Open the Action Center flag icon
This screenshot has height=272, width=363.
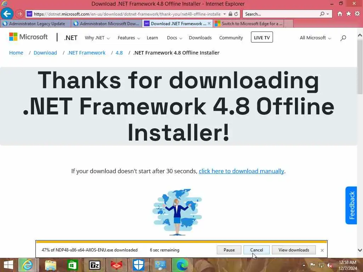click(x=312, y=265)
